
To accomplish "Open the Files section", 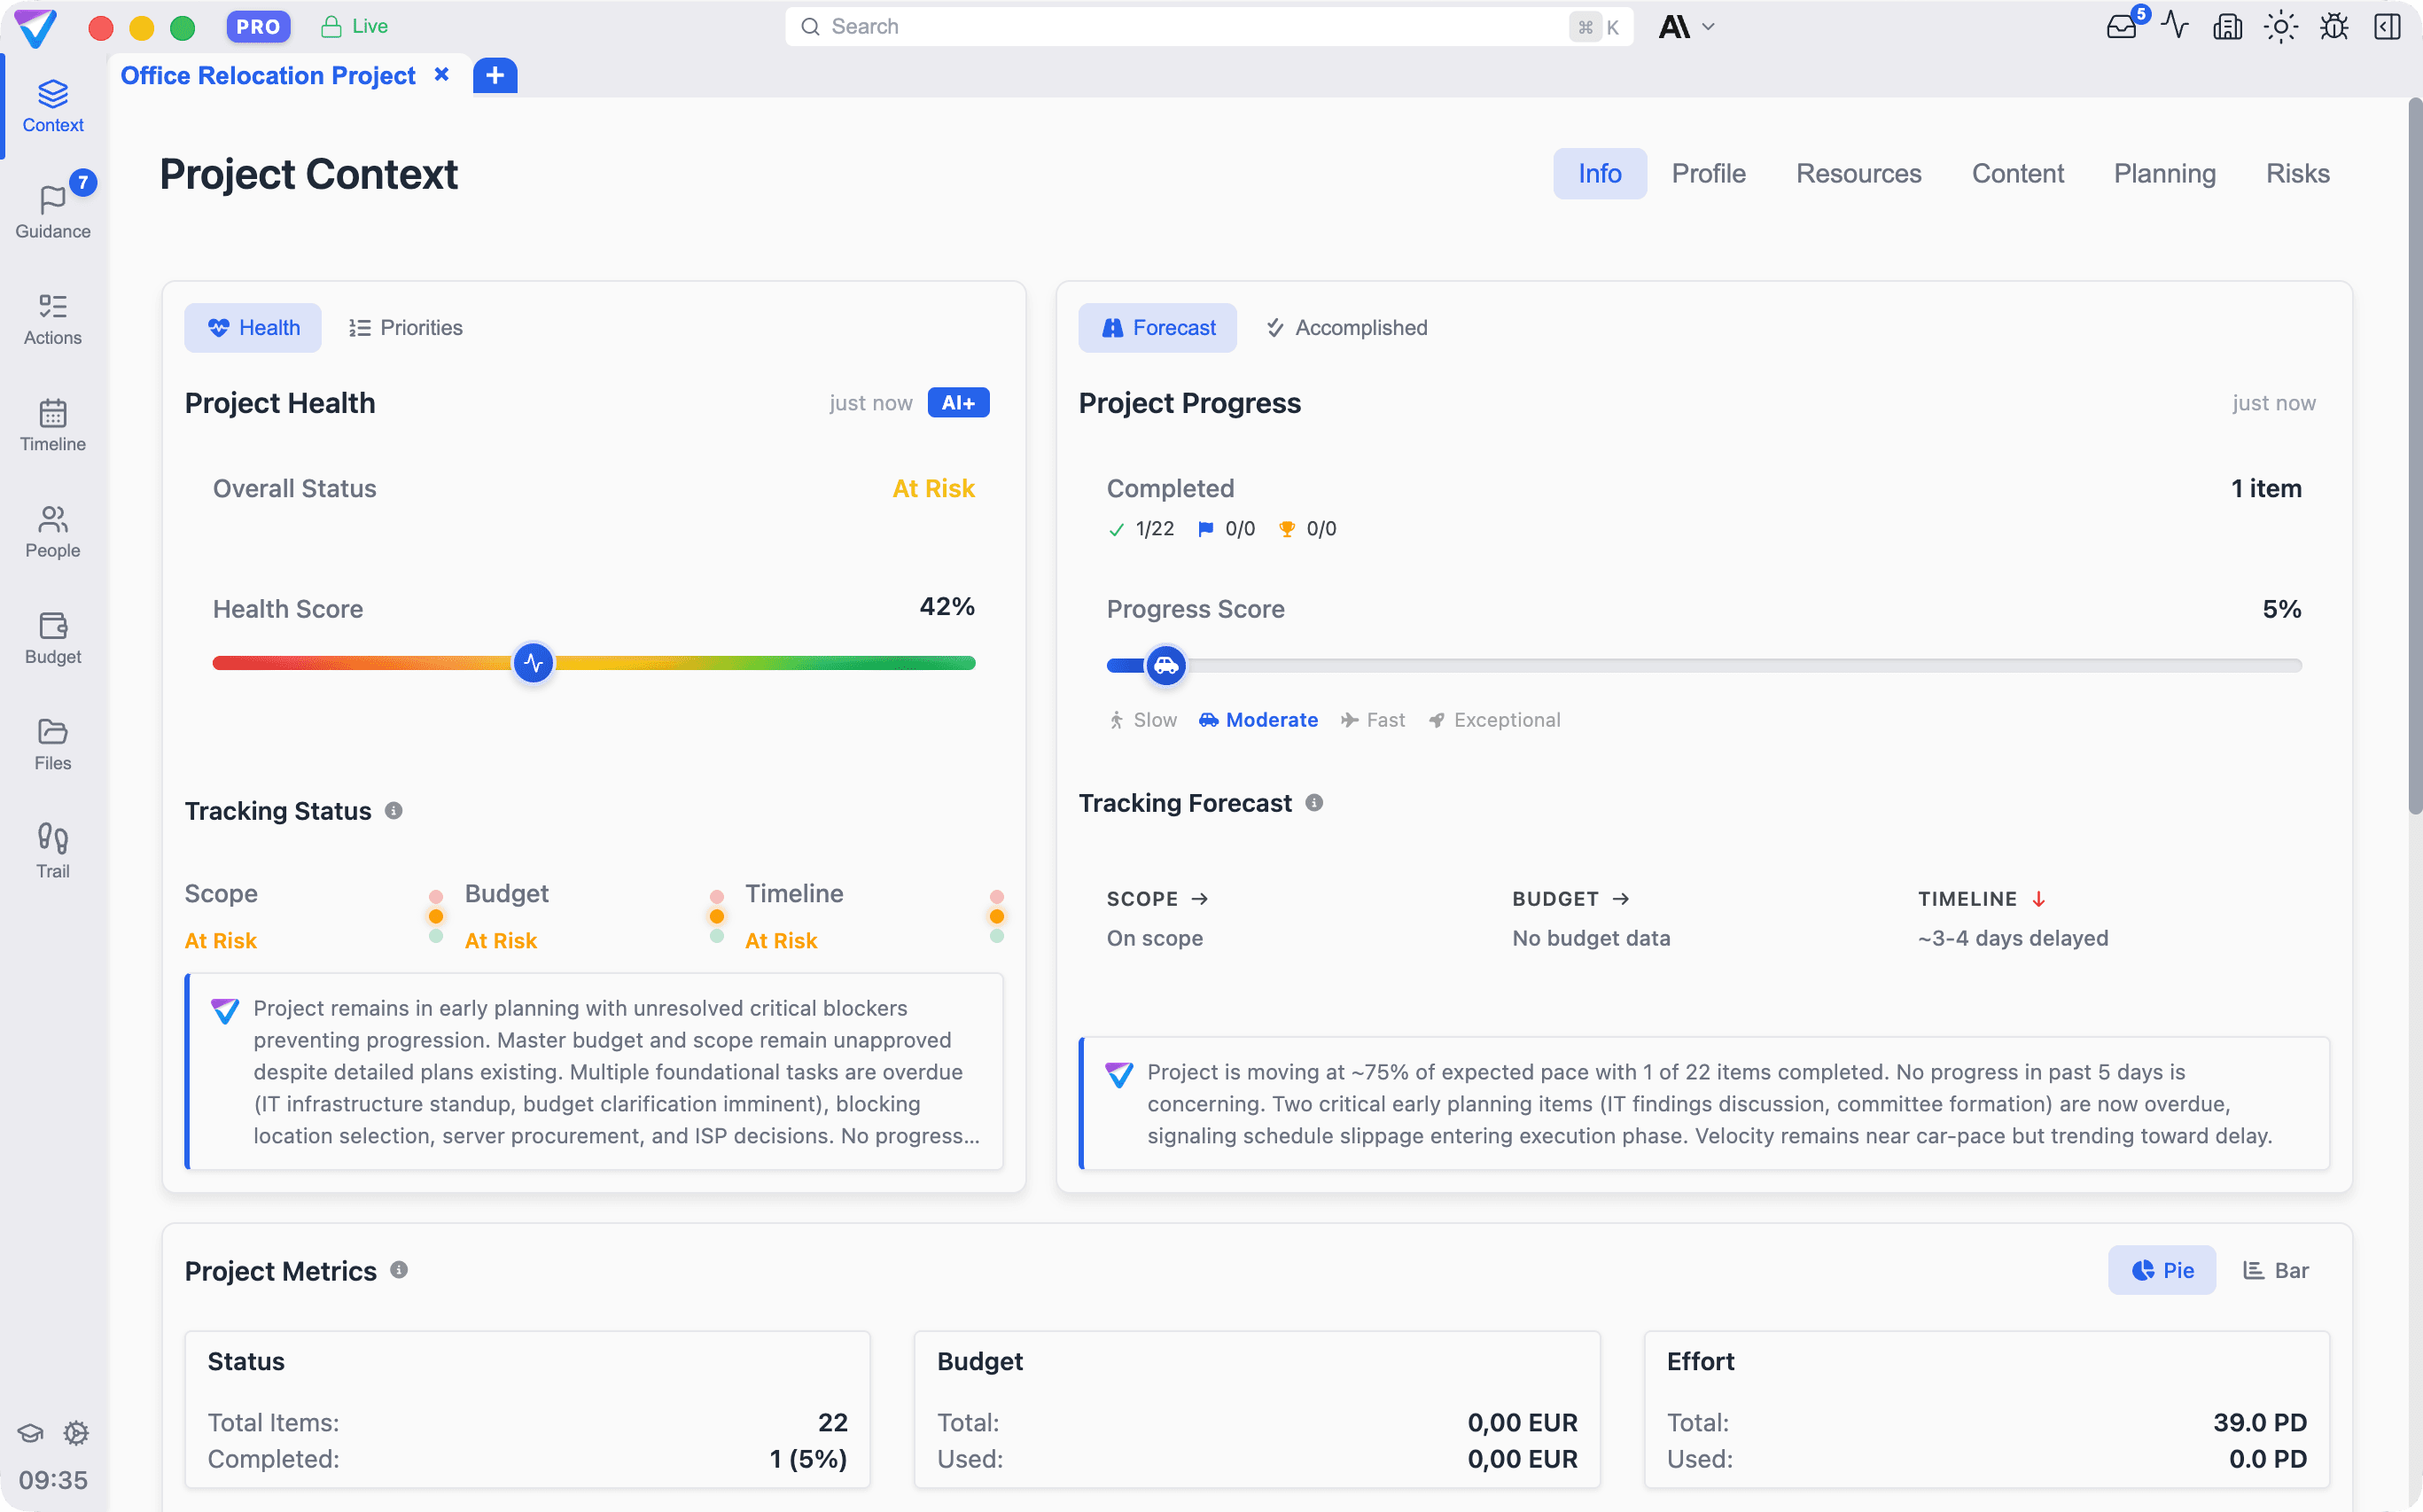I will click(52, 744).
